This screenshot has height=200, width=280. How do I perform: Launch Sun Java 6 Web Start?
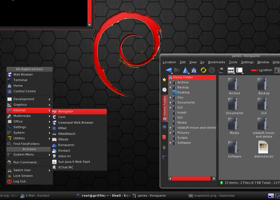(x=79, y=162)
